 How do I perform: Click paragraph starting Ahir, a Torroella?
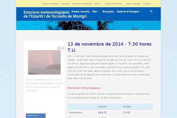109,67
